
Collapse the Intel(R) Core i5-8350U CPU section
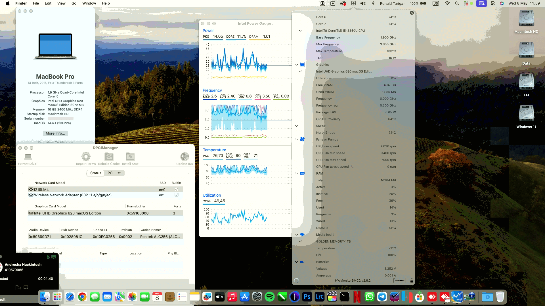coord(300,31)
